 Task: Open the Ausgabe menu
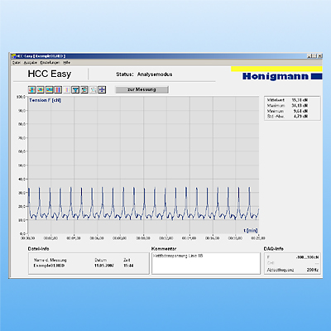point(31,63)
